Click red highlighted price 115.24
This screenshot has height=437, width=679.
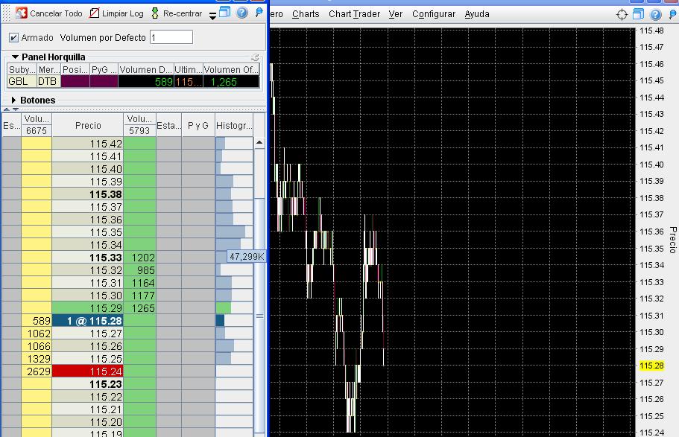87,371
